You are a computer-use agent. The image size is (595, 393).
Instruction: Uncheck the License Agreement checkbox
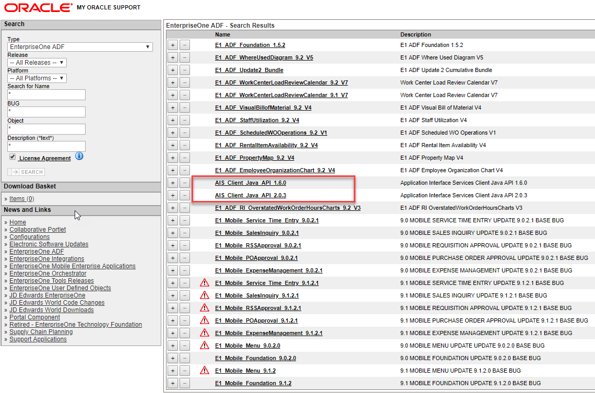coord(12,156)
